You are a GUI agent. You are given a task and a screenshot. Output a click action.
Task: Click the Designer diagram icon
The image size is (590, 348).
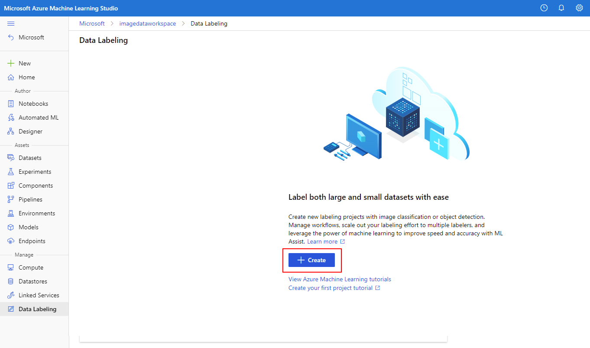[x=11, y=131]
